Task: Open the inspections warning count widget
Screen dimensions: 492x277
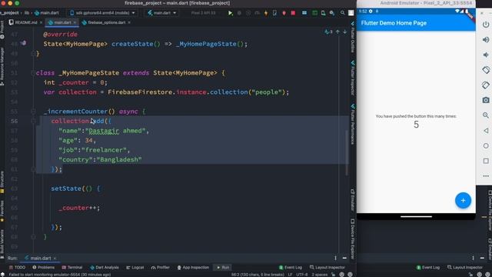Action: (328, 32)
